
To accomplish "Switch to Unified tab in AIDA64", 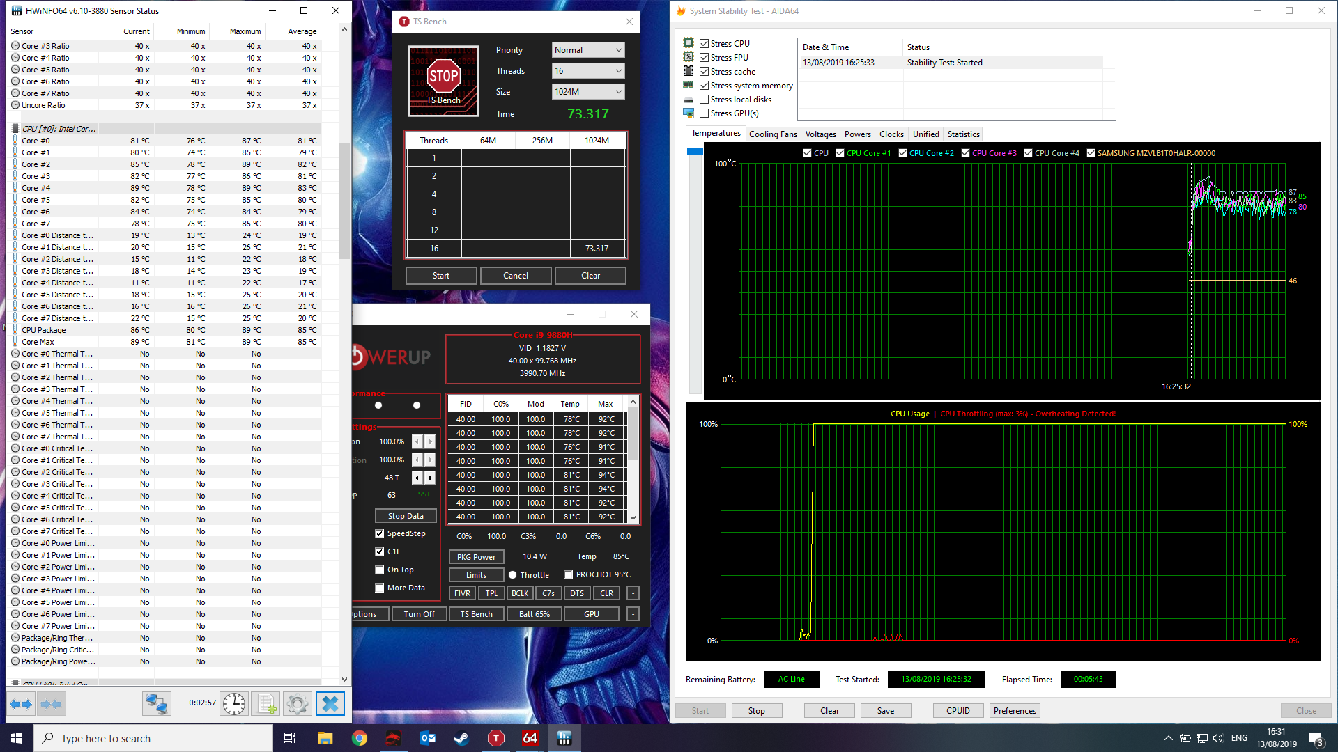I will point(925,134).
